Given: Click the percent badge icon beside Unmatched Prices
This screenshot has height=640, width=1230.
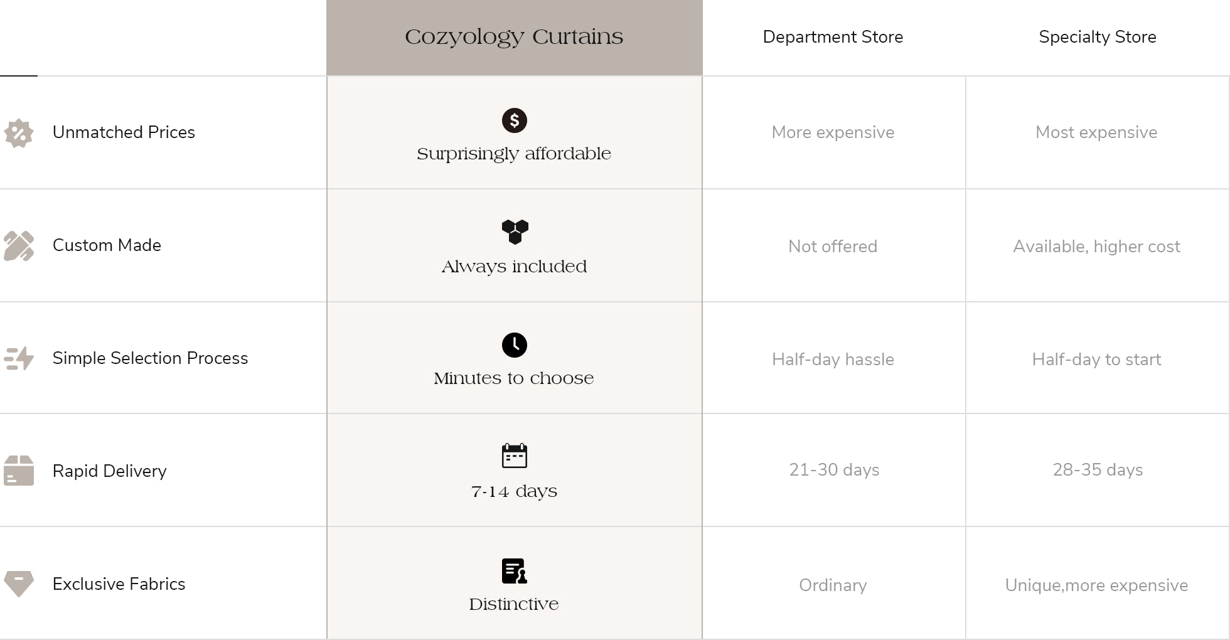Looking at the screenshot, I should [19, 133].
